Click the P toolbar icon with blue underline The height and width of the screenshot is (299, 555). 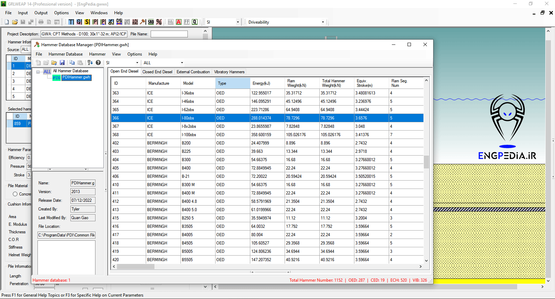[x=103, y=22]
